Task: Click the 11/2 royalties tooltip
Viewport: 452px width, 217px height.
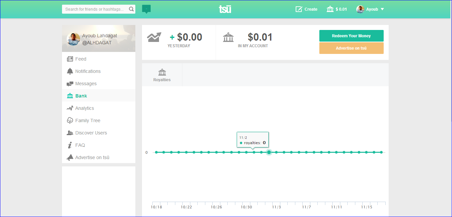Action: point(253,140)
